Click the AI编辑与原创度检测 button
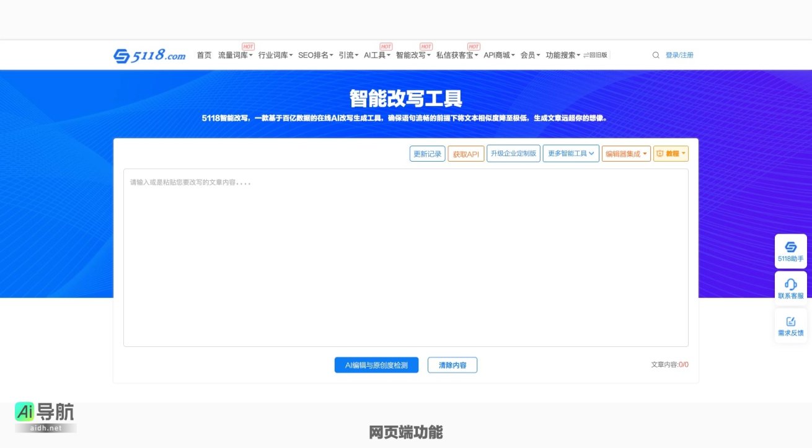This screenshot has width=812, height=448. point(376,365)
